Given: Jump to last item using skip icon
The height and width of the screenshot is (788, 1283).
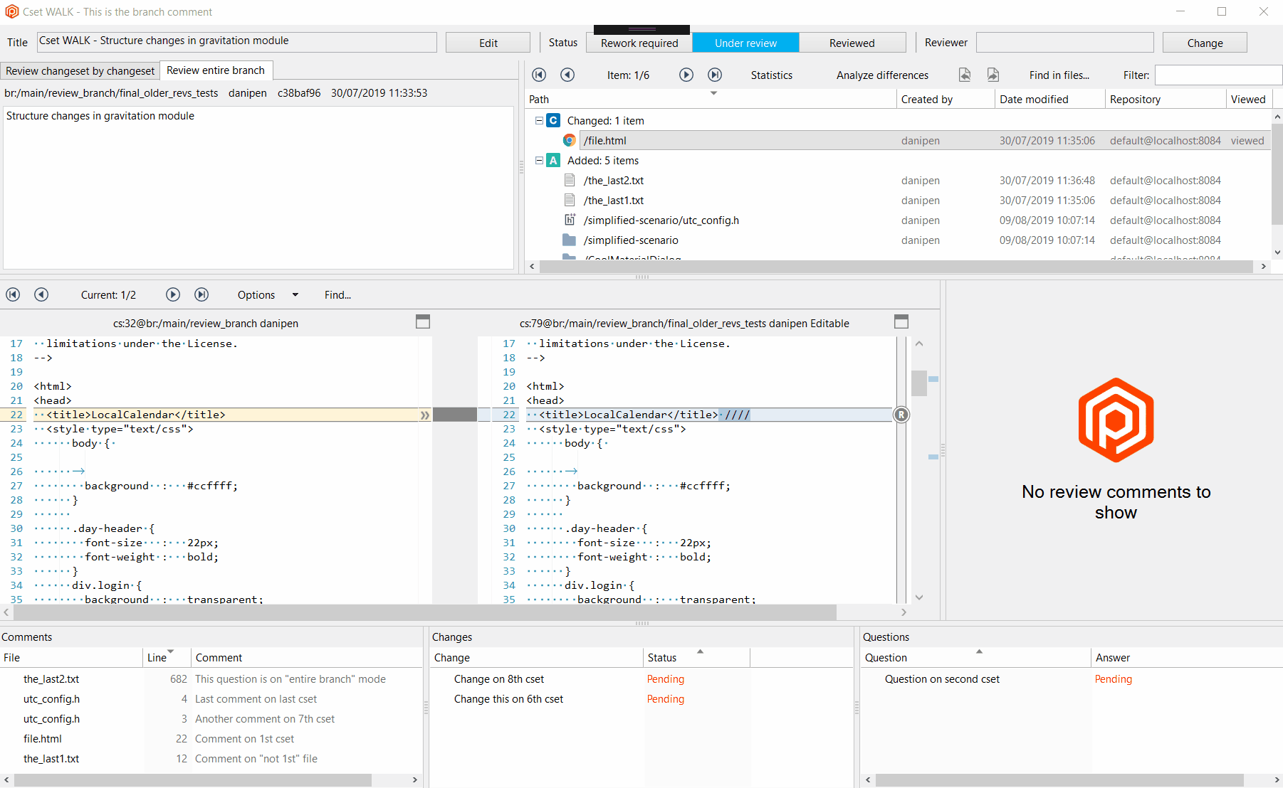Looking at the screenshot, I should (x=715, y=75).
